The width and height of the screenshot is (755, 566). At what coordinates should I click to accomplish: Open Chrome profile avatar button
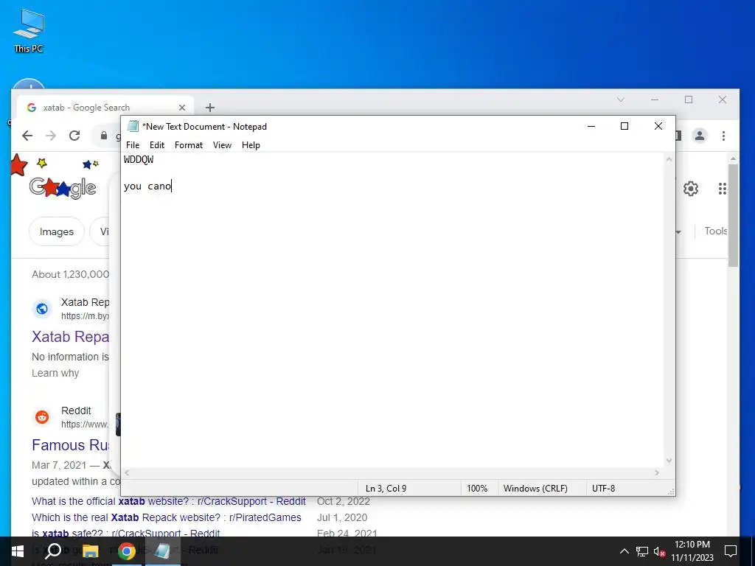point(700,136)
